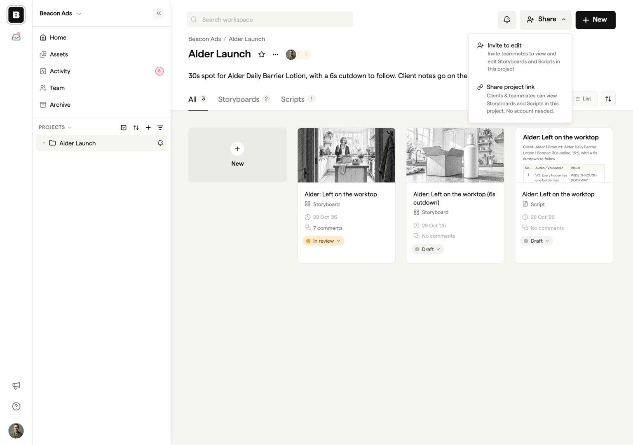Image resolution: width=633 pixels, height=445 pixels.
Task: Change Draft status on the Script card
Action: point(536,241)
